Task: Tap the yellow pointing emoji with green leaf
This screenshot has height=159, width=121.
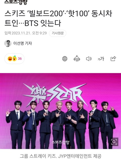Action: pos(15,58)
